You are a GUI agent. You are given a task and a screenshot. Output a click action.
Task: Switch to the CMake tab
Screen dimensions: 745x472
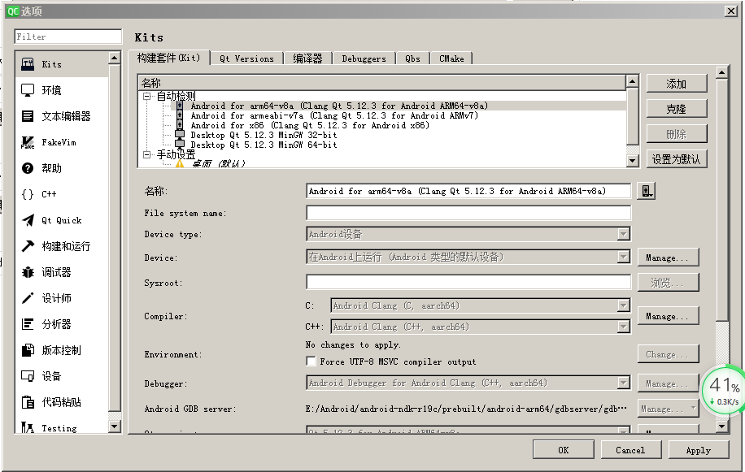coord(451,58)
